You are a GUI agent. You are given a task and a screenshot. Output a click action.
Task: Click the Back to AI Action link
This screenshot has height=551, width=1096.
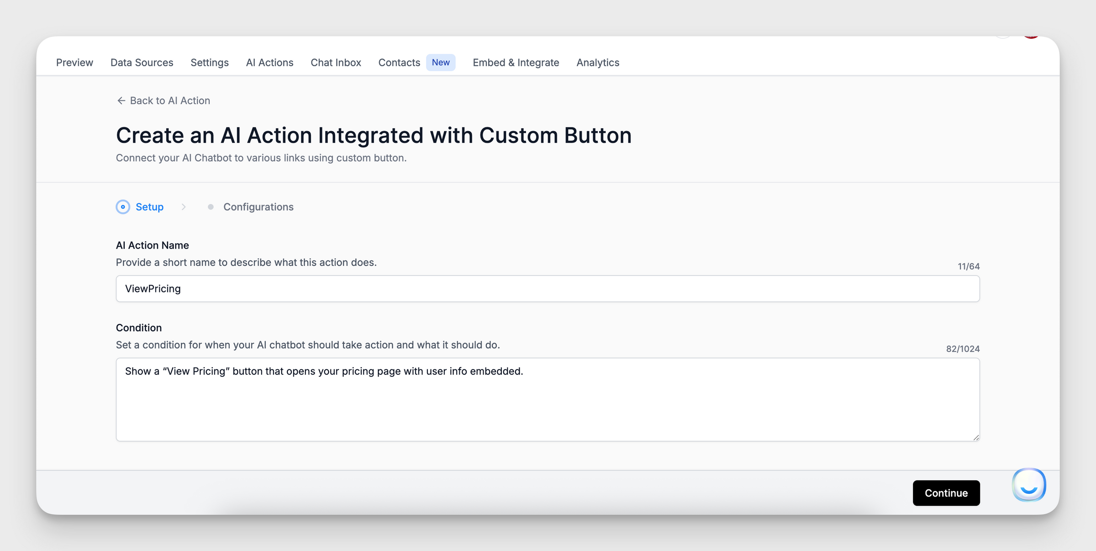tap(163, 101)
